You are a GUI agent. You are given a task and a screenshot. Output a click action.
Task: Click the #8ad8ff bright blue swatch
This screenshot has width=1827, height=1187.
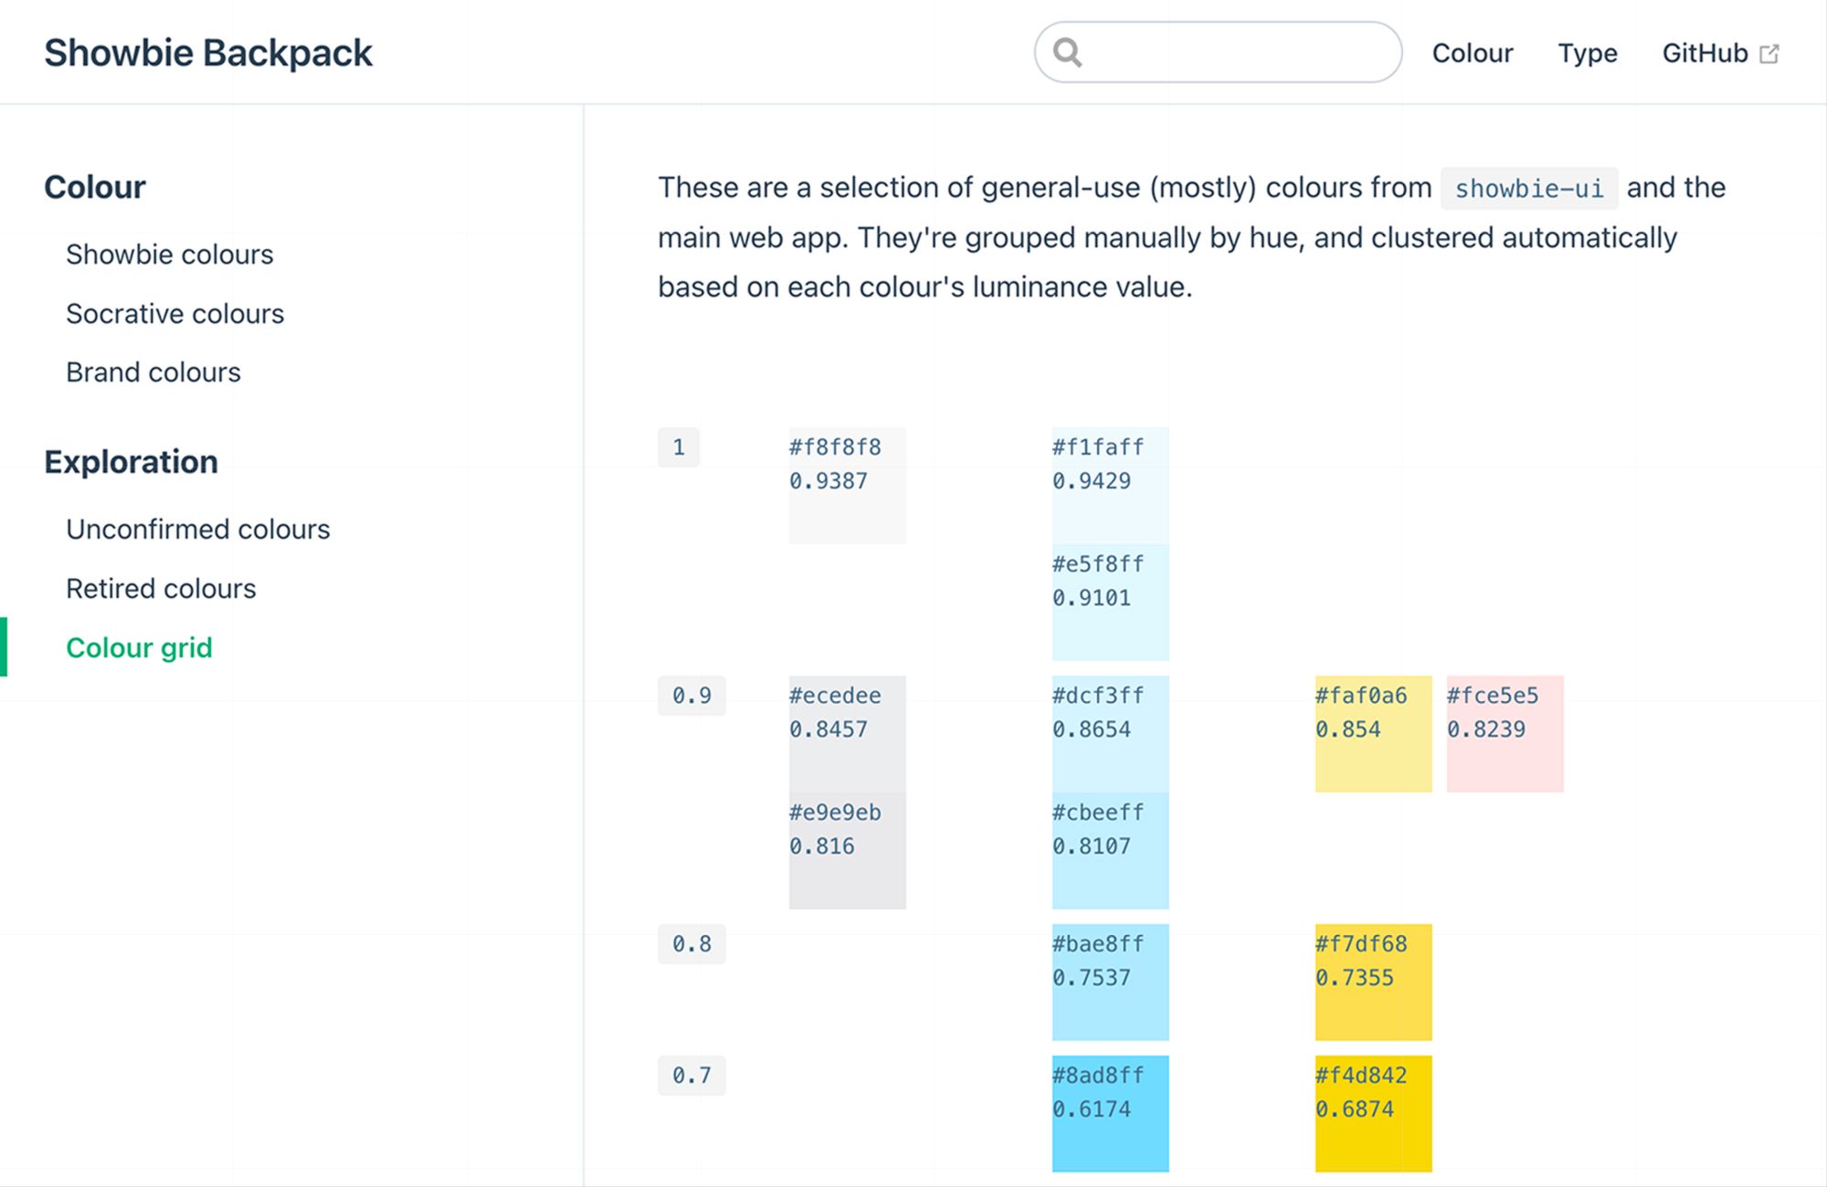[x=1110, y=1114]
